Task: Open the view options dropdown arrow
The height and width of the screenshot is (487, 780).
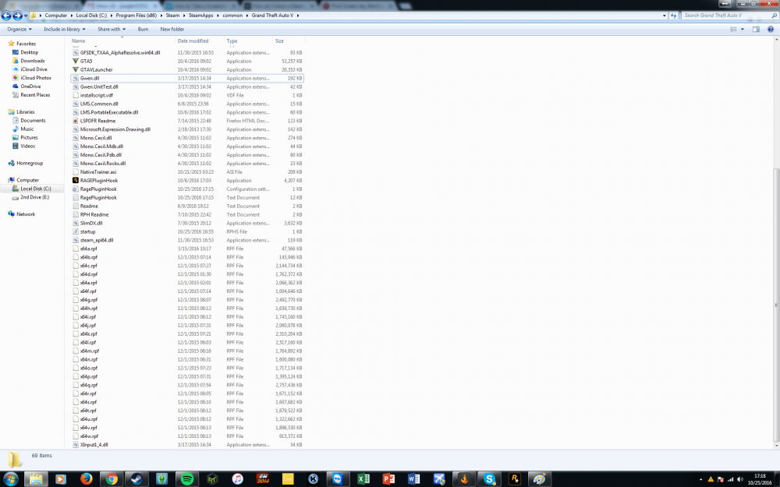Action: tap(743, 30)
